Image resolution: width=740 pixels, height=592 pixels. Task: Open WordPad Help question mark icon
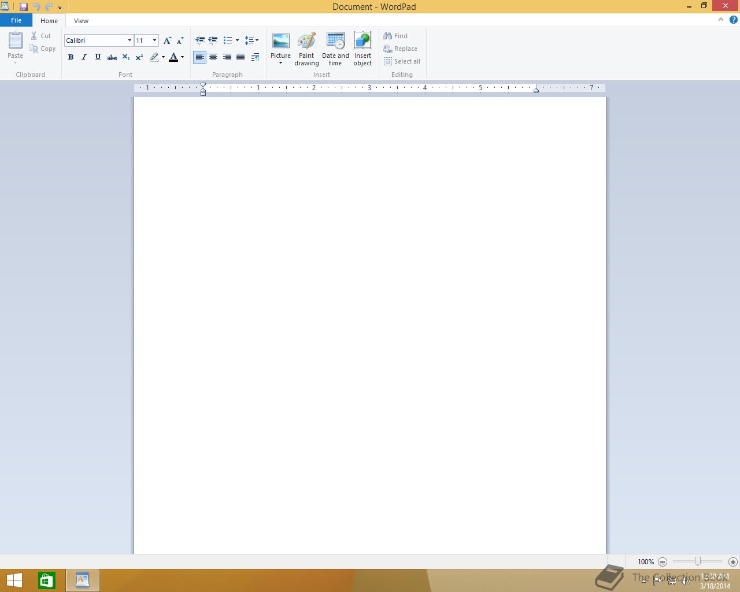click(x=734, y=20)
